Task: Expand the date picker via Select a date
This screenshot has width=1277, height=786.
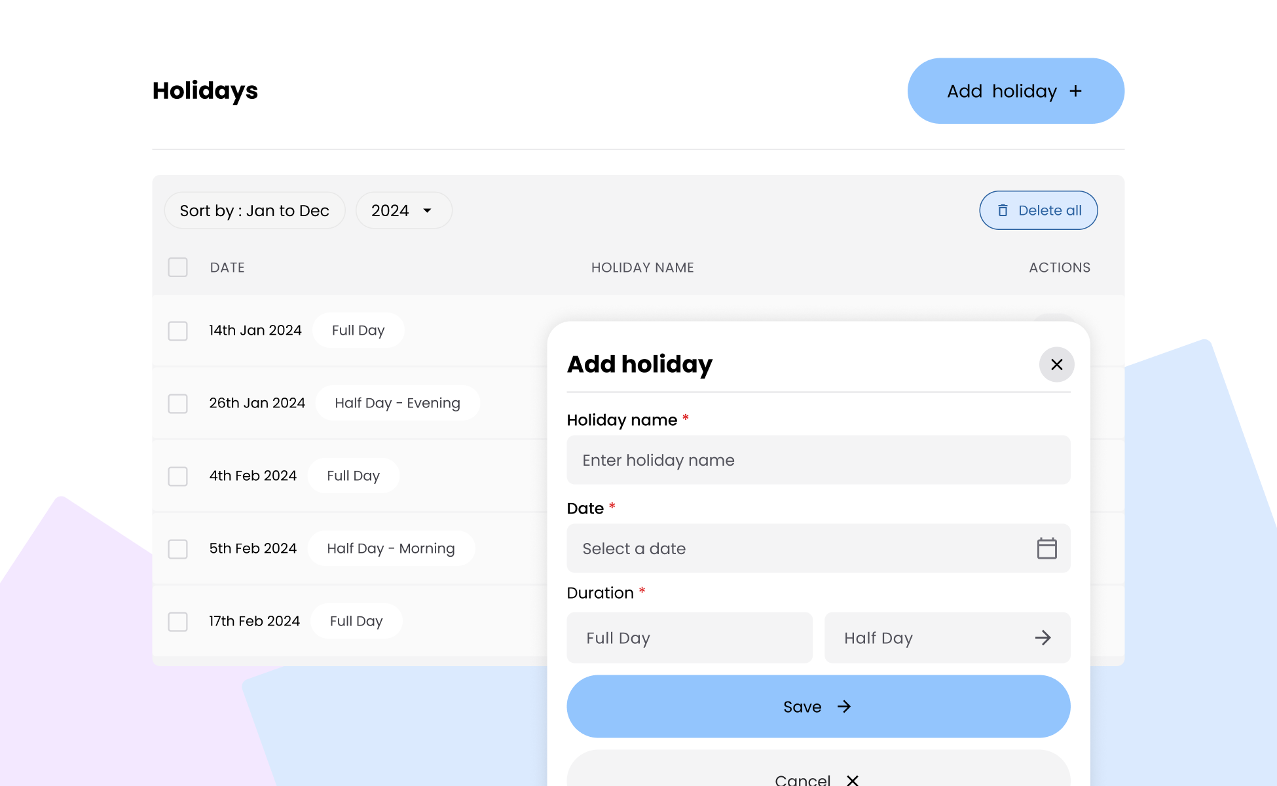Action: point(720,548)
